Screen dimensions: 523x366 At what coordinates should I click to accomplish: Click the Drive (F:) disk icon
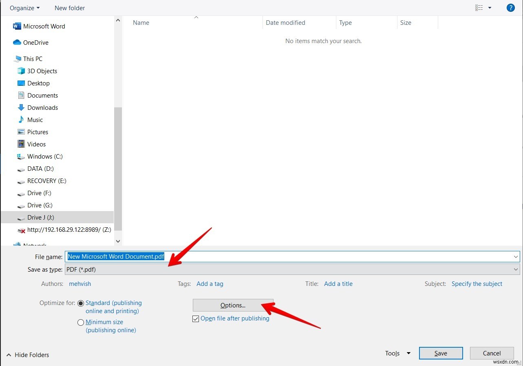[x=21, y=194]
